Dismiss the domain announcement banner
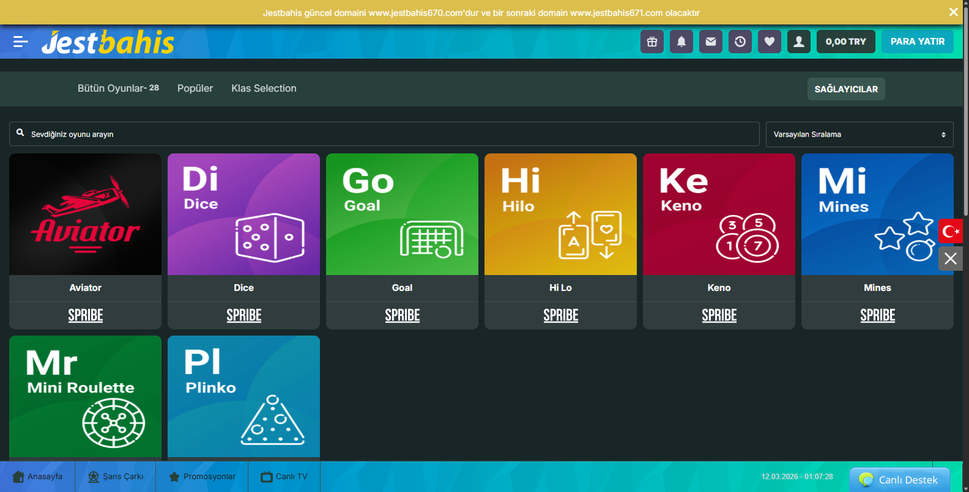 (x=953, y=12)
